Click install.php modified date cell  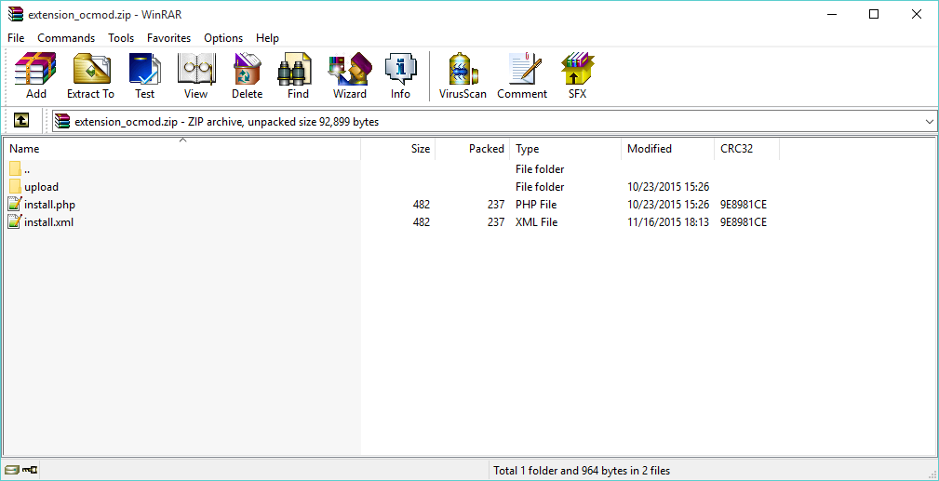tap(668, 205)
